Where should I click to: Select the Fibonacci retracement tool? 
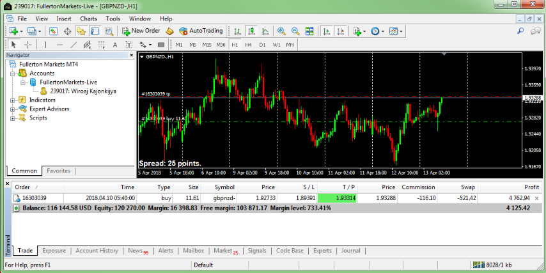click(x=101, y=45)
